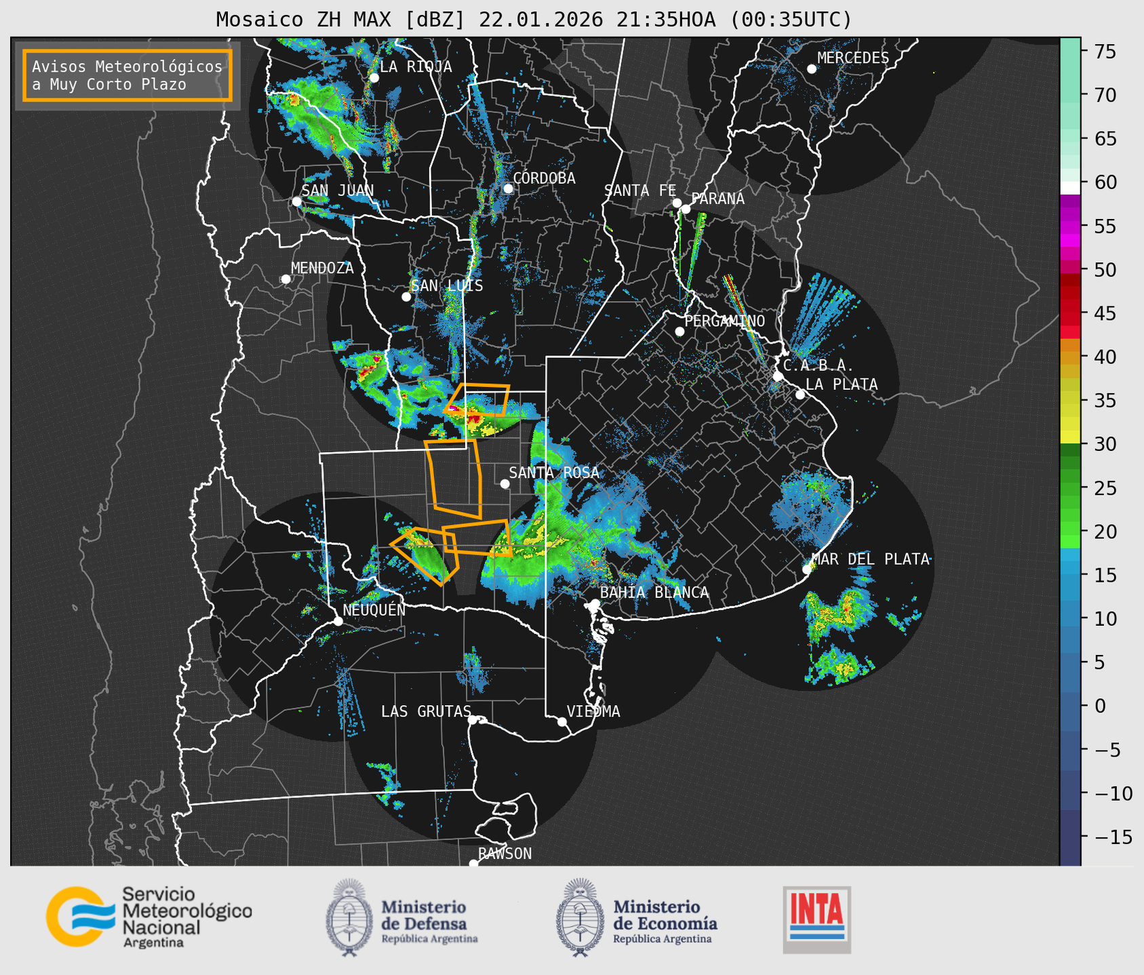The height and width of the screenshot is (975, 1144).
Task: Click the CÓRDOBA city marker dot
Action: (508, 188)
